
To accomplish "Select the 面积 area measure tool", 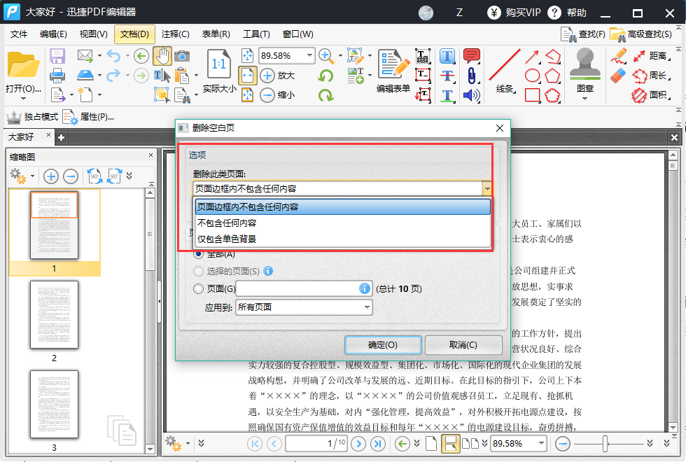I will [651, 95].
